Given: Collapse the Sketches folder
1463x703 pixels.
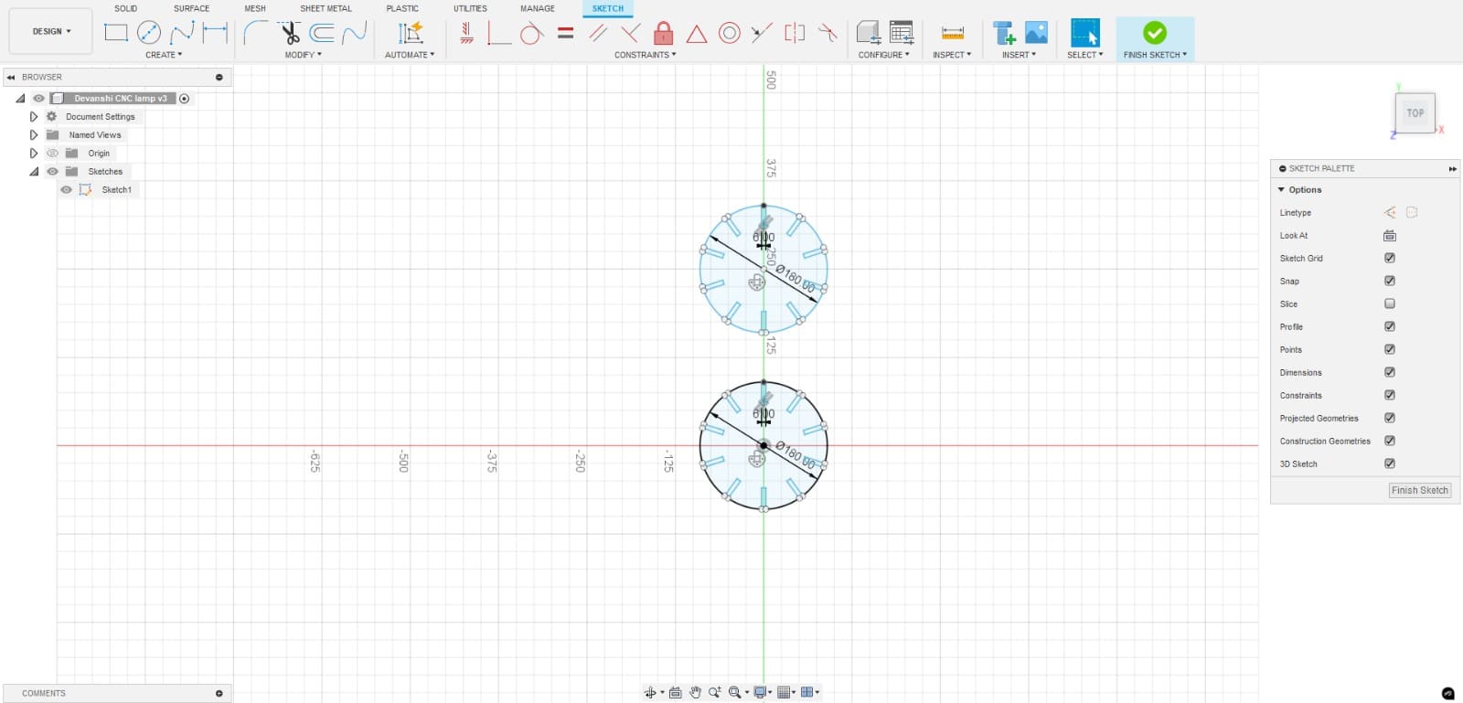Looking at the screenshot, I should [34, 172].
